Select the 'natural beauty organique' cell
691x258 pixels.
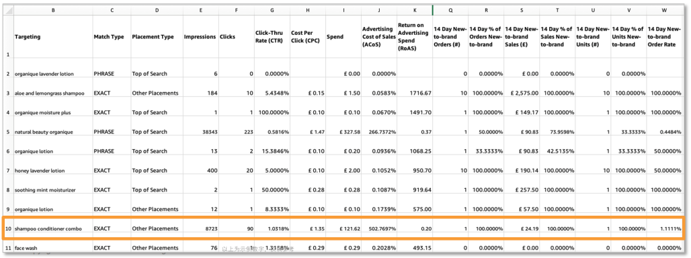point(53,132)
